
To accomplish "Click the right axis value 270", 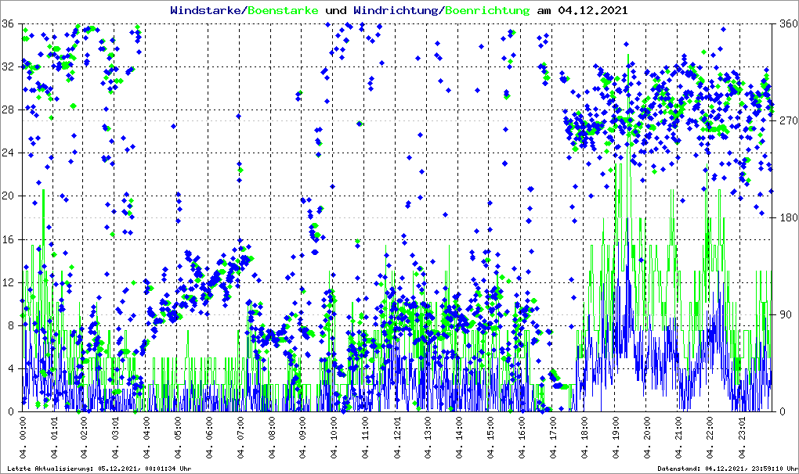I will pyautogui.click(x=789, y=120).
